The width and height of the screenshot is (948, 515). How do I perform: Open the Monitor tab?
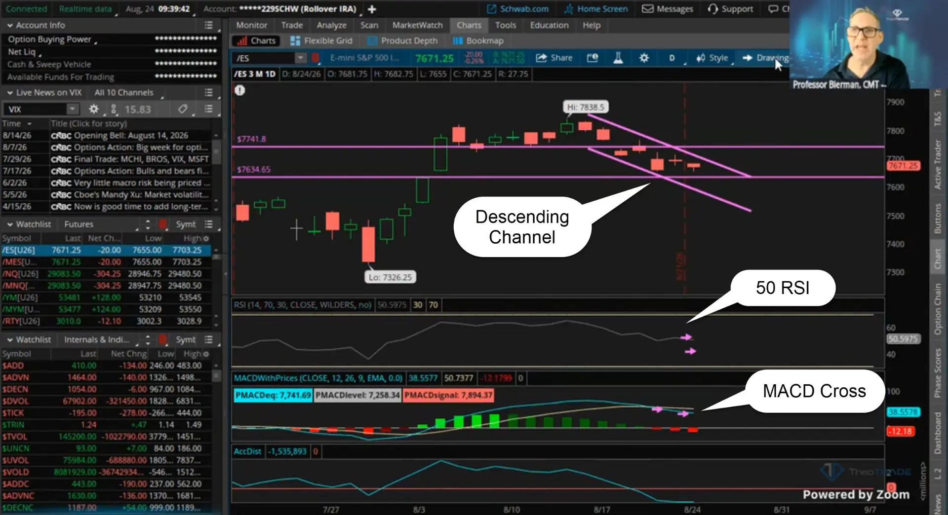pyautogui.click(x=251, y=25)
